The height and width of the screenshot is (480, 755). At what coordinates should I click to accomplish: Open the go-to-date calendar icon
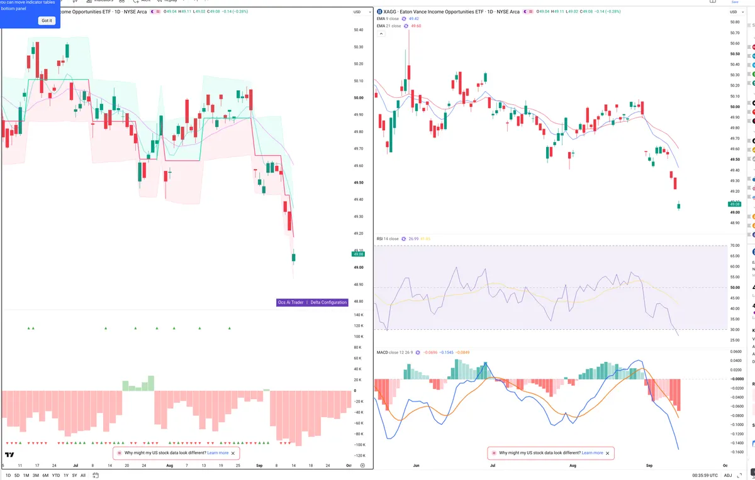click(x=96, y=476)
